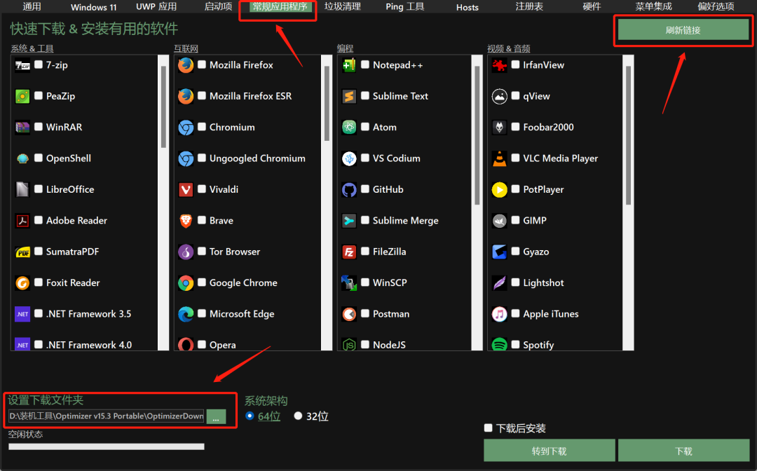
Task: Select the VS Codium checkbox
Action: tap(365, 158)
